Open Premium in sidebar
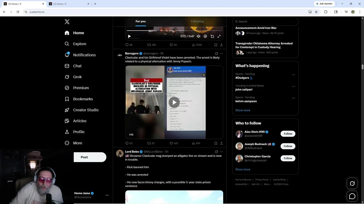The image size is (364, 204). [x=76, y=88]
